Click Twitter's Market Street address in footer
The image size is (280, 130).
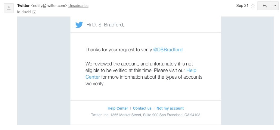[x=146, y=115]
